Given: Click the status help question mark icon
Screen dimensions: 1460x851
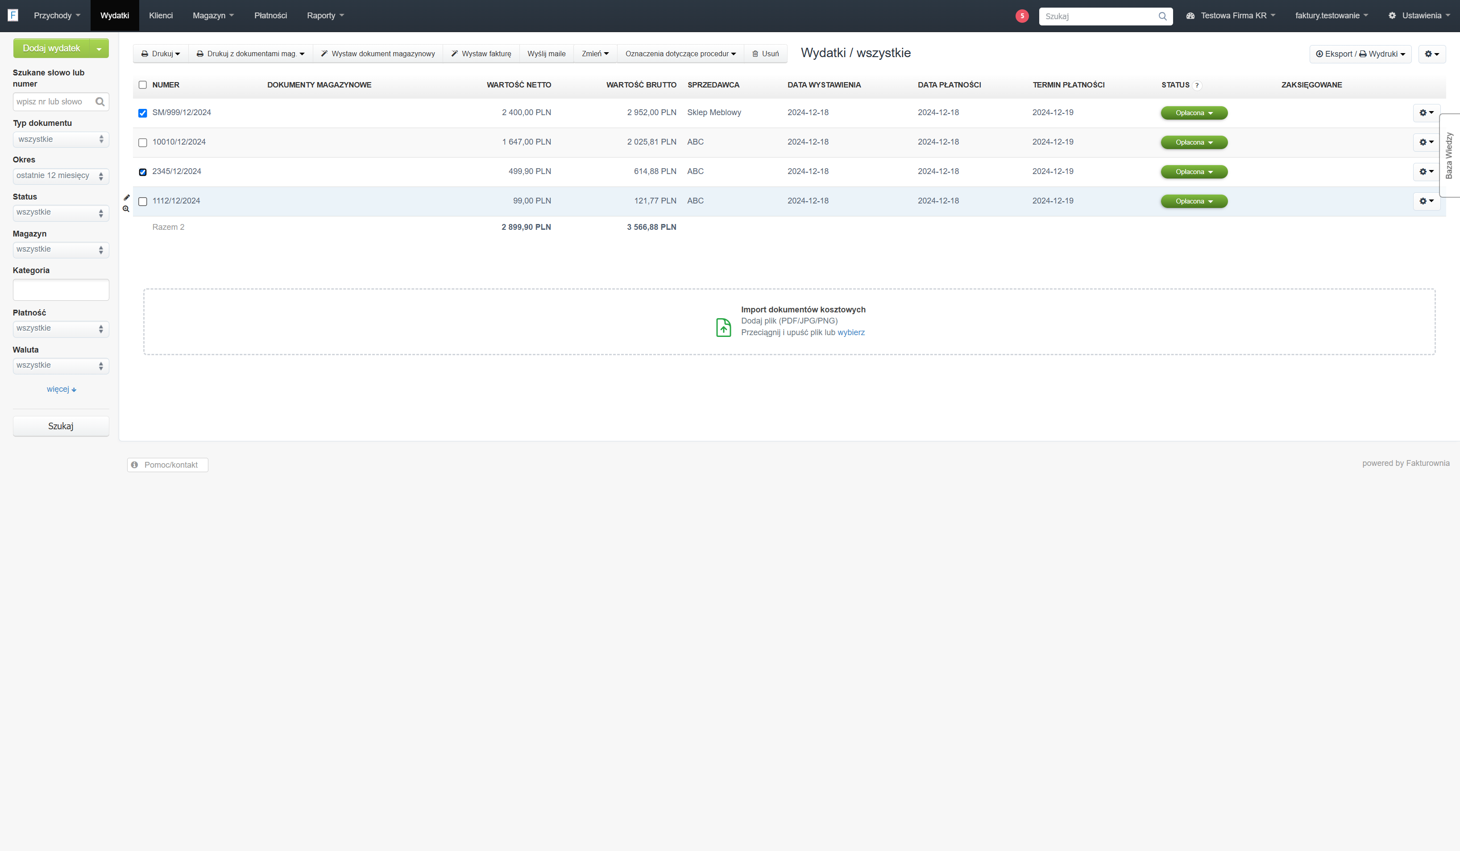Looking at the screenshot, I should tap(1197, 86).
